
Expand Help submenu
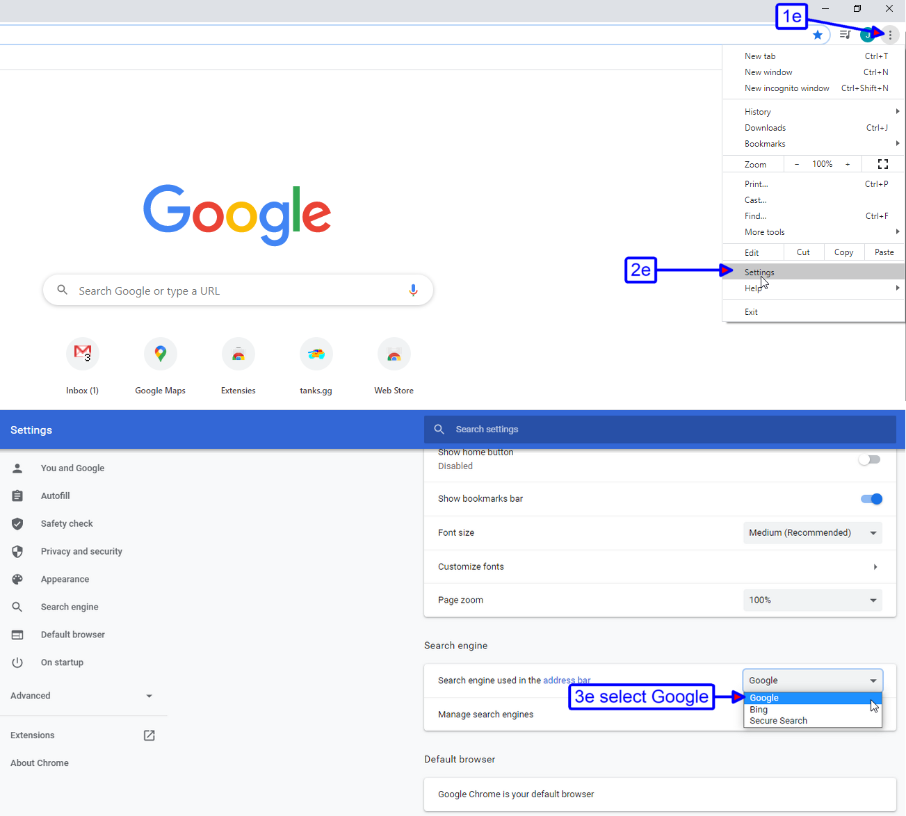pyautogui.click(x=814, y=288)
